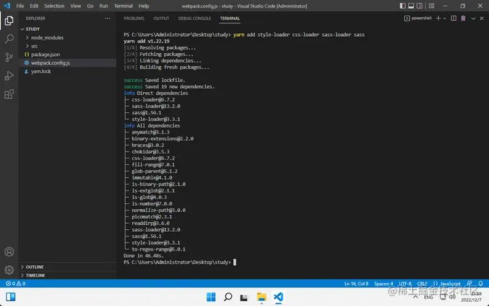
Task: Toggle bottom panel layout icon
Action: 411,5
